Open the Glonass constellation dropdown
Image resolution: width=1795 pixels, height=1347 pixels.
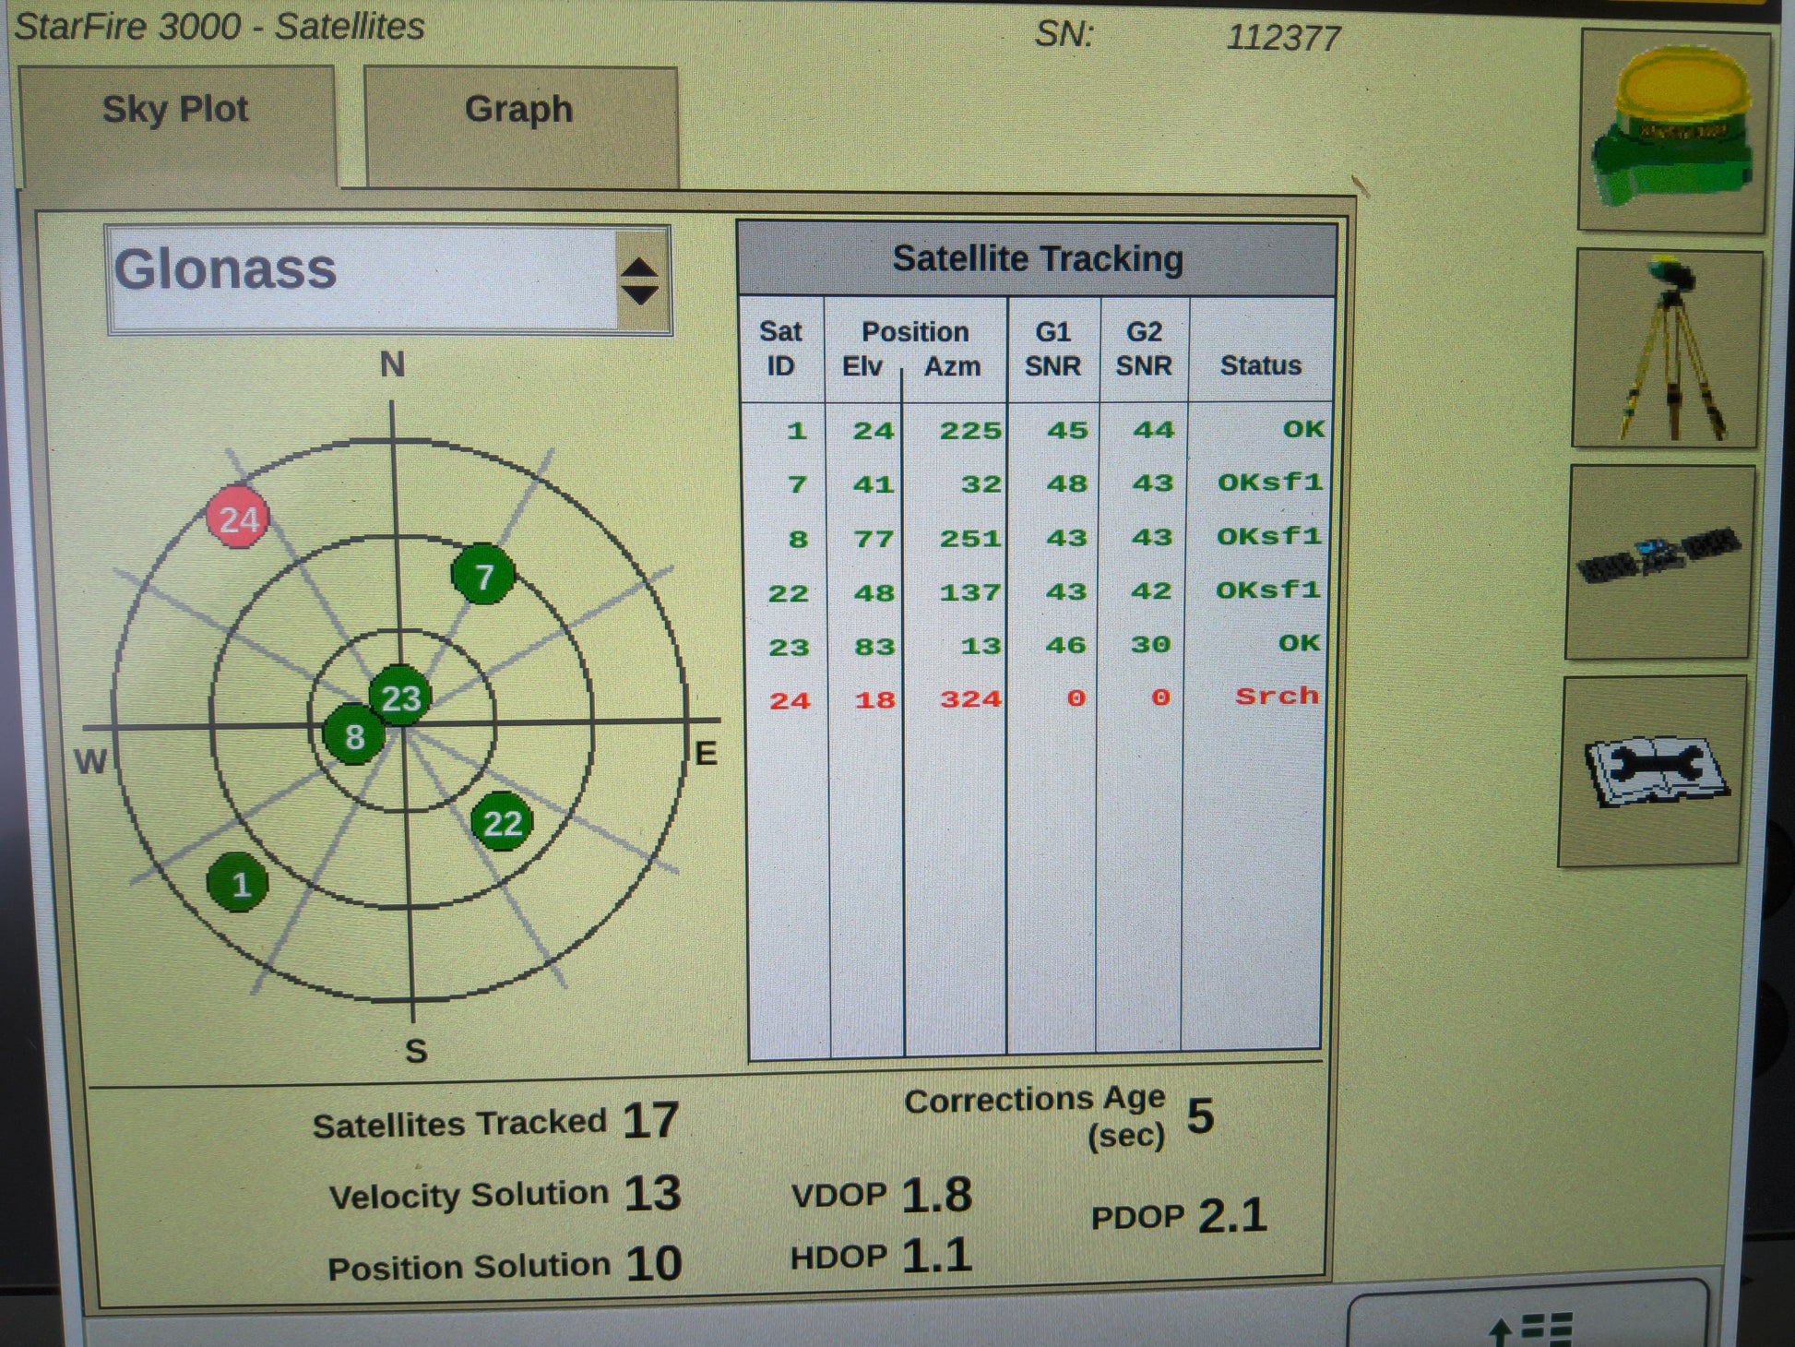pos(388,280)
